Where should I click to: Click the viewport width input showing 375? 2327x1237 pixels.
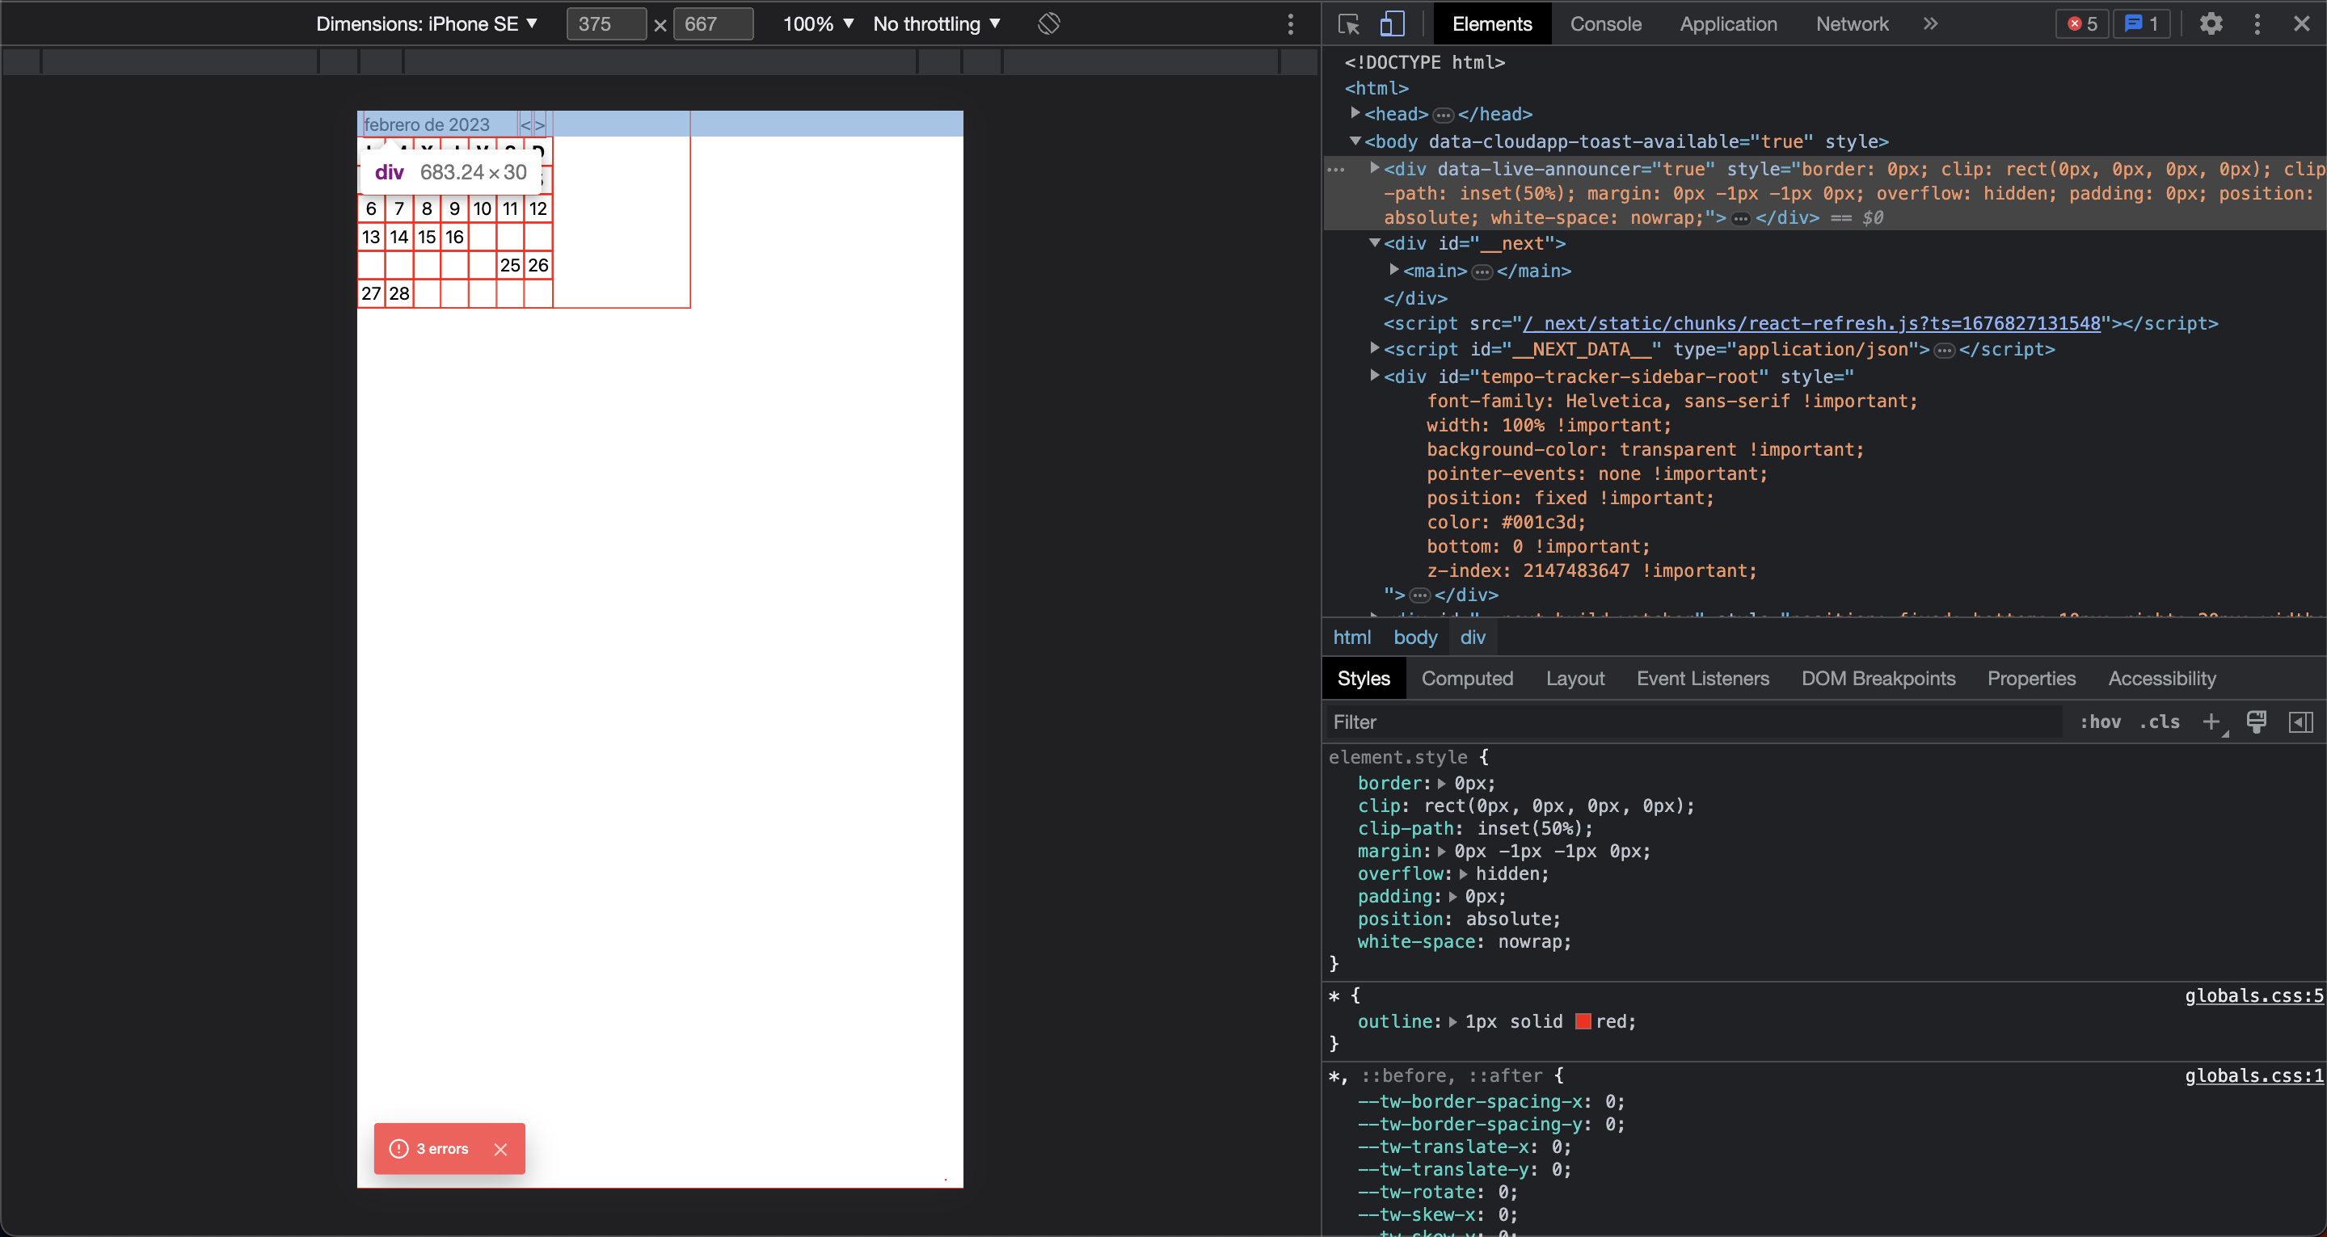pyautogui.click(x=606, y=23)
